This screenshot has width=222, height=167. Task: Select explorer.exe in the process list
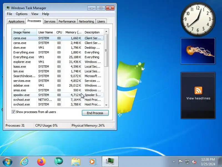click(58, 62)
